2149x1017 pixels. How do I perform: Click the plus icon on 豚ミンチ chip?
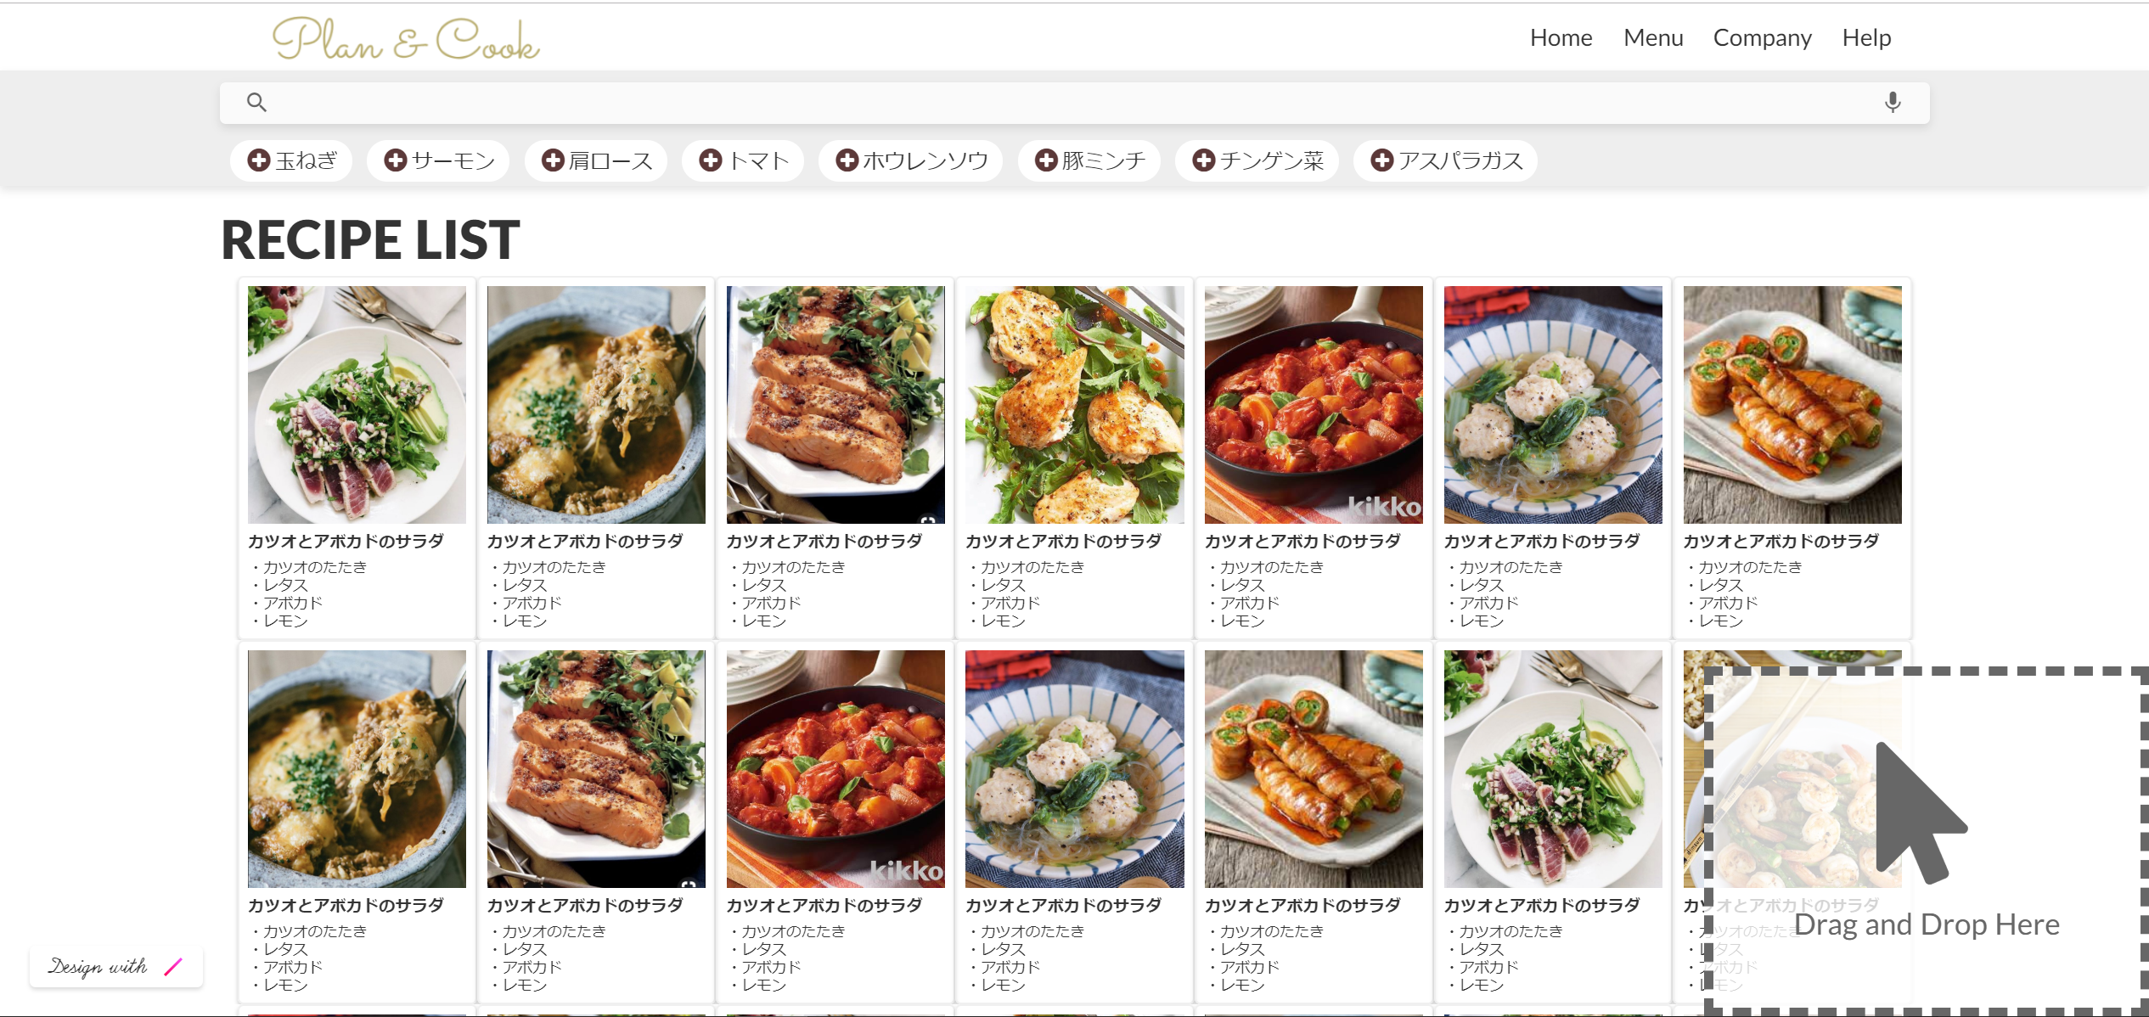point(1046,160)
